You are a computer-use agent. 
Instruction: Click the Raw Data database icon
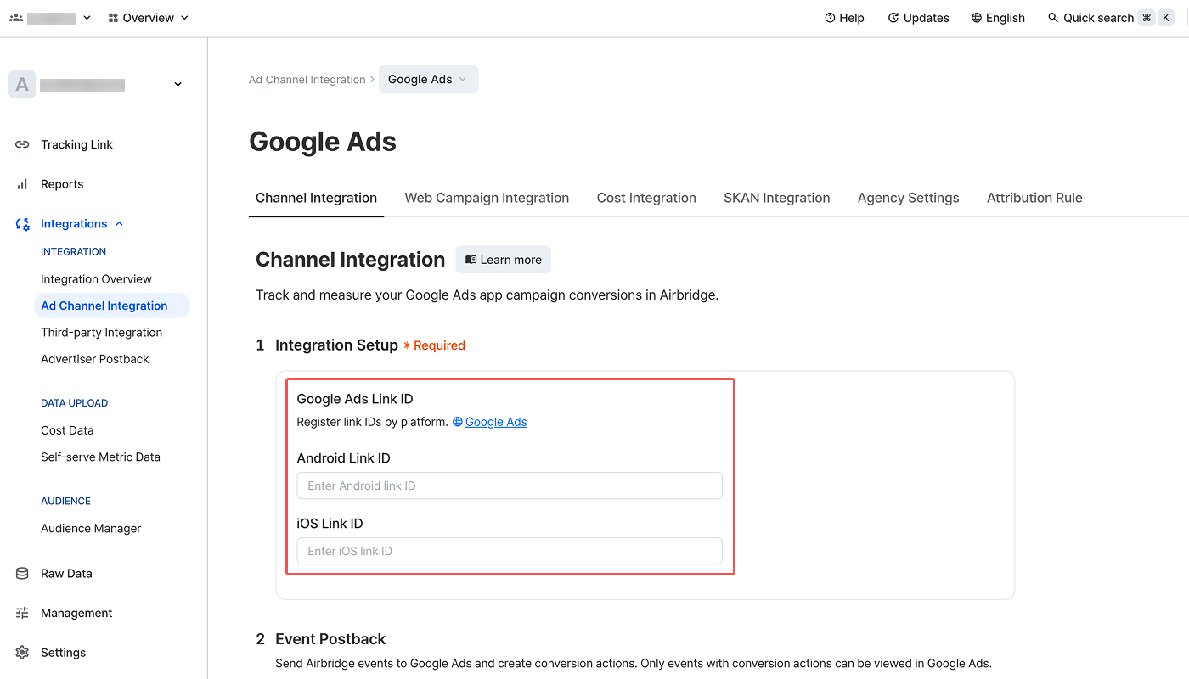click(22, 574)
